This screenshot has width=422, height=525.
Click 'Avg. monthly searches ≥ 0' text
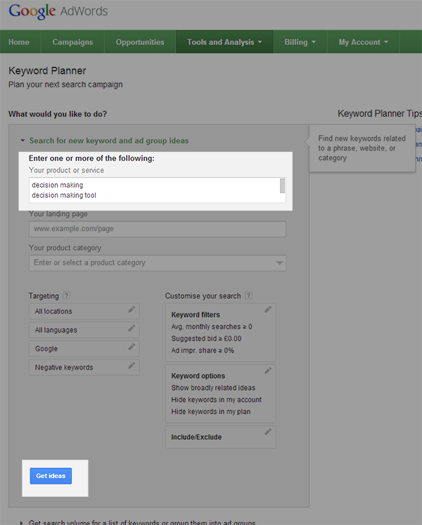pyautogui.click(x=212, y=327)
